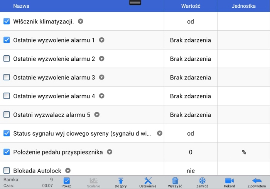Expand the Ostatni wyzwalacz alarmu 5 dropdown

pos(97,114)
